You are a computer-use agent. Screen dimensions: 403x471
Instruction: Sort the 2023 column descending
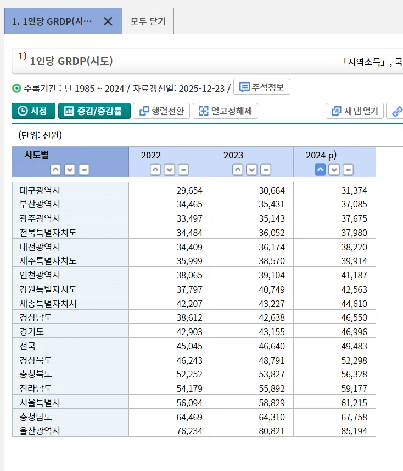(x=251, y=169)
